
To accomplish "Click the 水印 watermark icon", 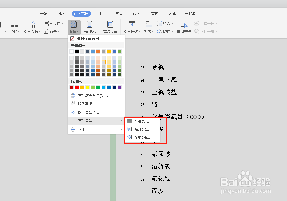I will [73, 129].
